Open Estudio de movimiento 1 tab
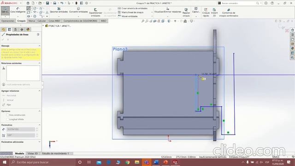Image resolution: width=295 pixels, height=166 pixels. tap(55, 154)
